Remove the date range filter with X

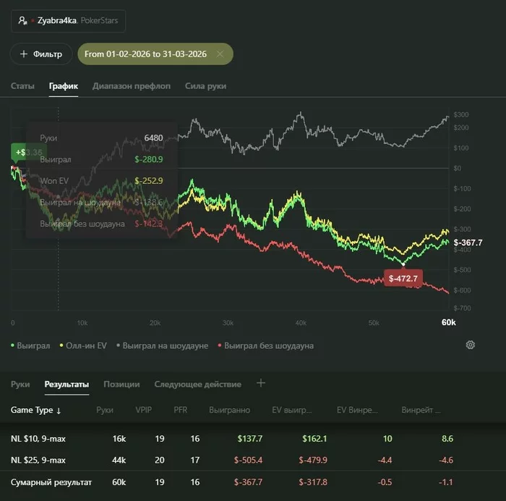(x=220, y=54)
